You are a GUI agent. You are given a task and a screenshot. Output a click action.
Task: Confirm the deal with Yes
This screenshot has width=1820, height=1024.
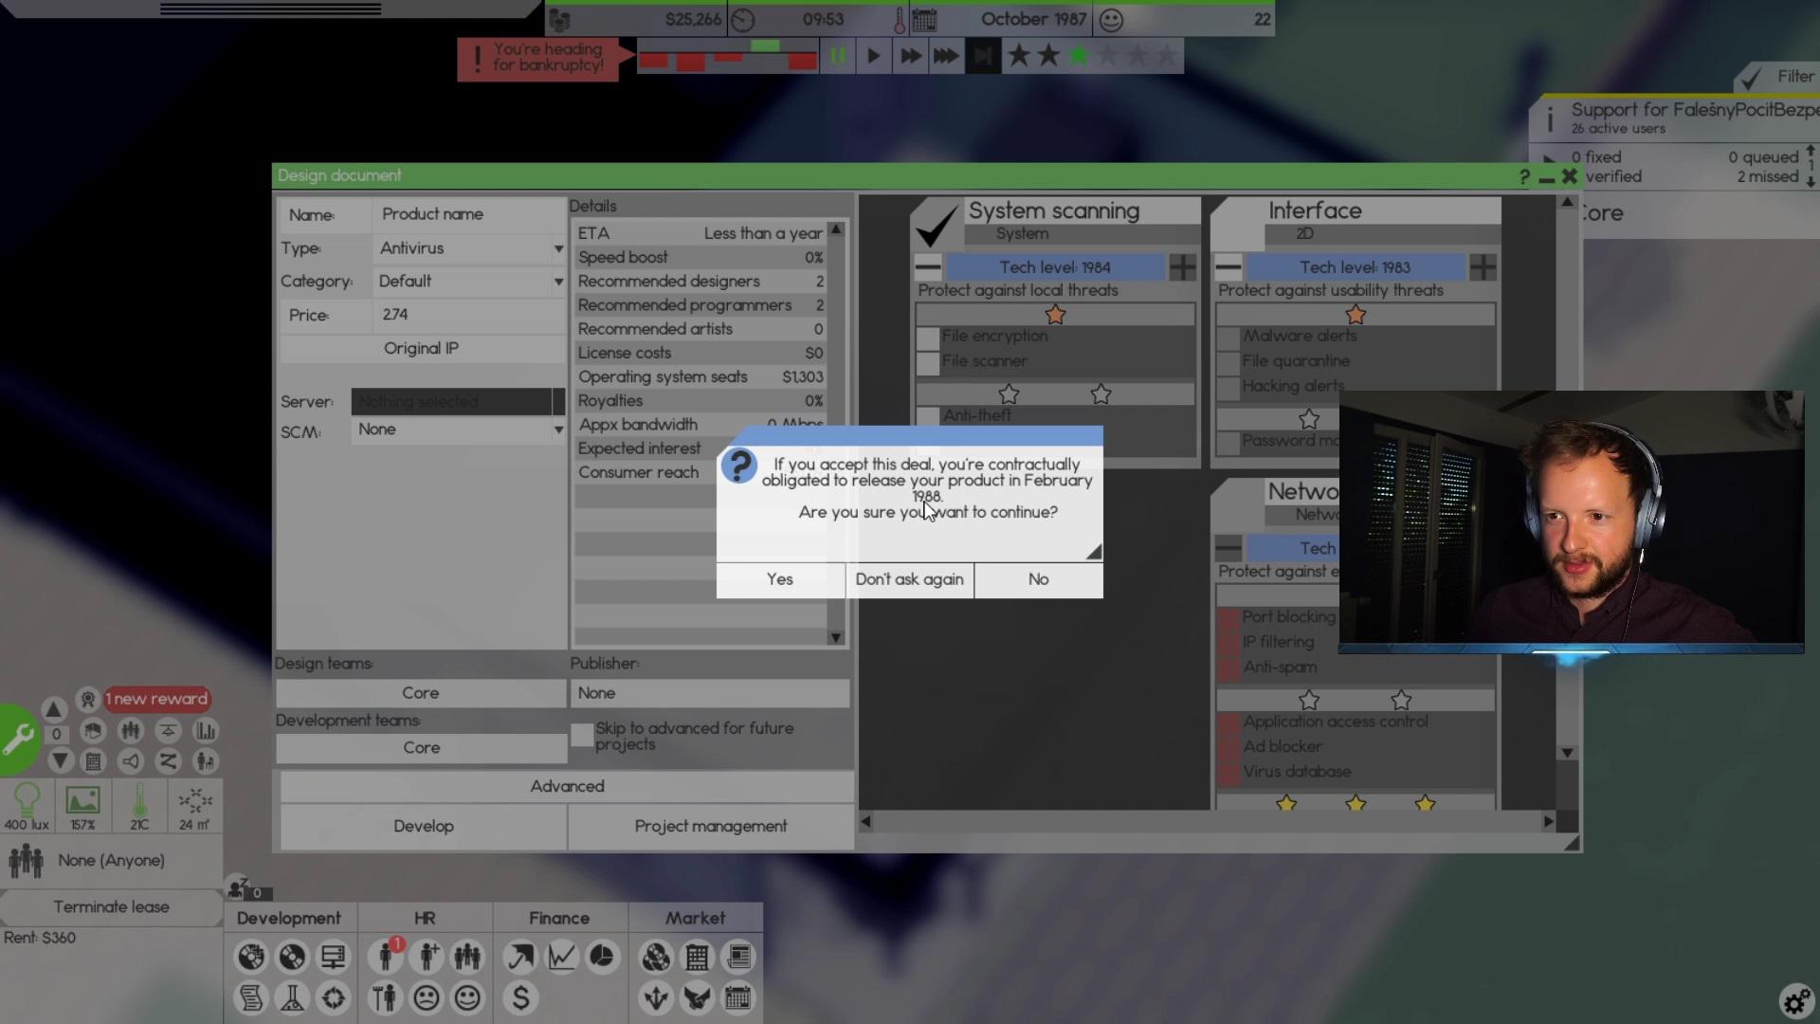780,579
